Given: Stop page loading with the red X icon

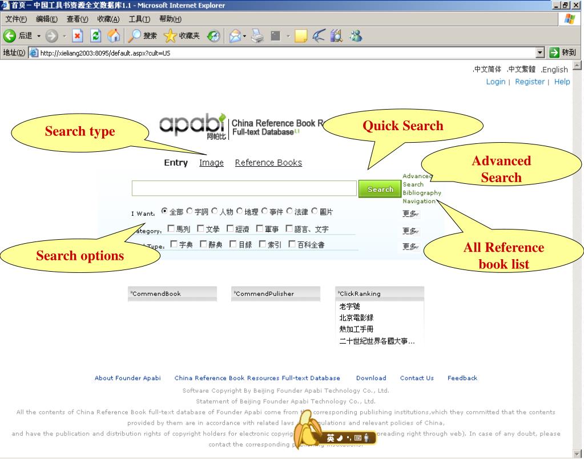Looking at the screenshot, I should 77,36.
